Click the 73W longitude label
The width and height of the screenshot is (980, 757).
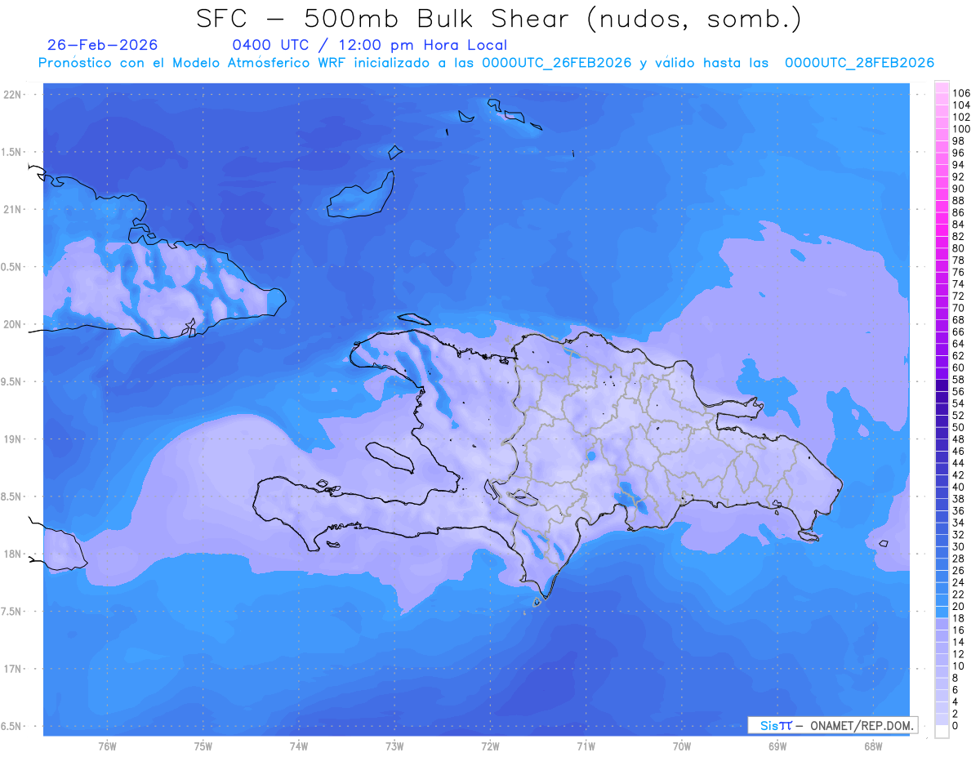tap(394, 746)
